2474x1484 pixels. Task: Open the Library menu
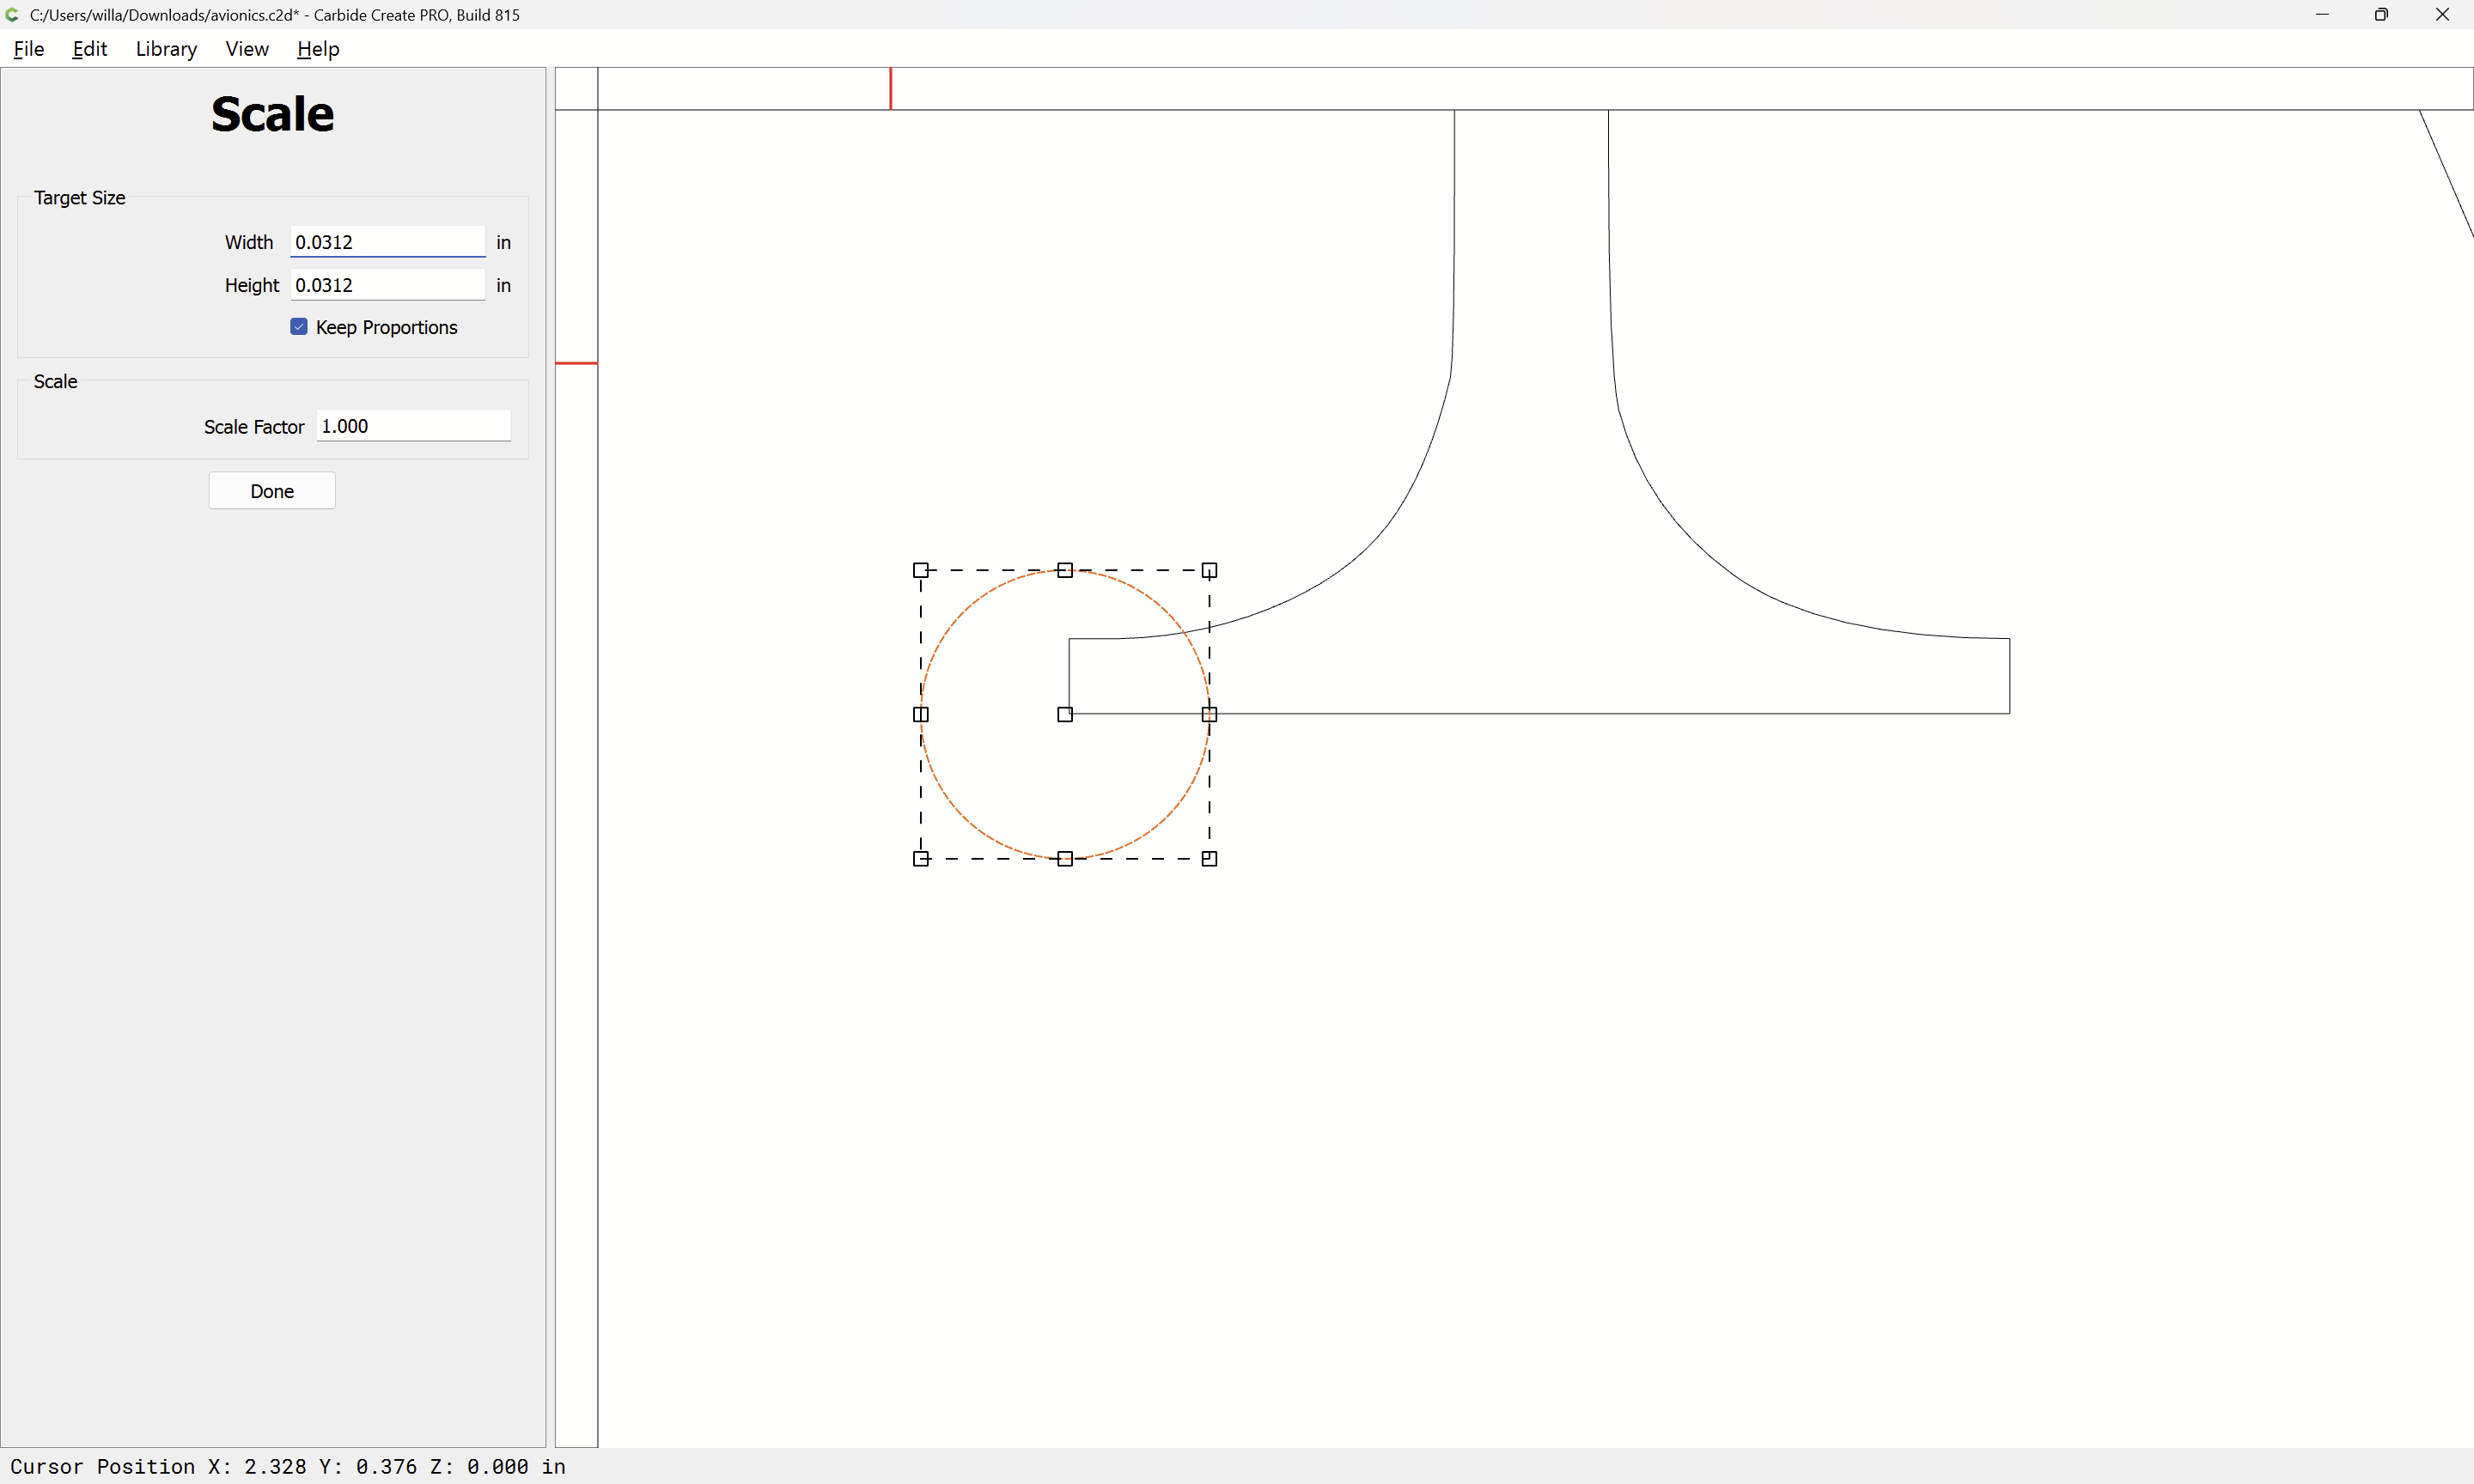pyautogui.click(x=166, y=49)
